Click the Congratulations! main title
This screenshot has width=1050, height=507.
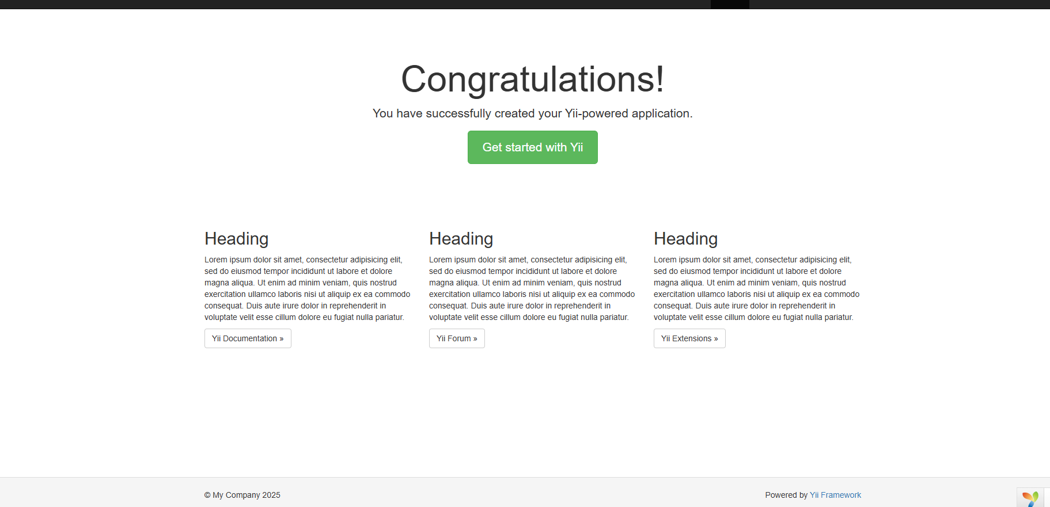532,79
